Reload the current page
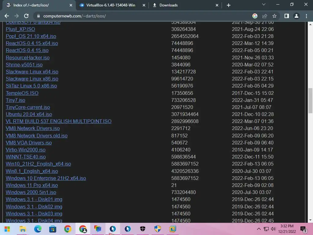Image resolution: width=313 pixels, height=235 pixels. pos(26,16)
